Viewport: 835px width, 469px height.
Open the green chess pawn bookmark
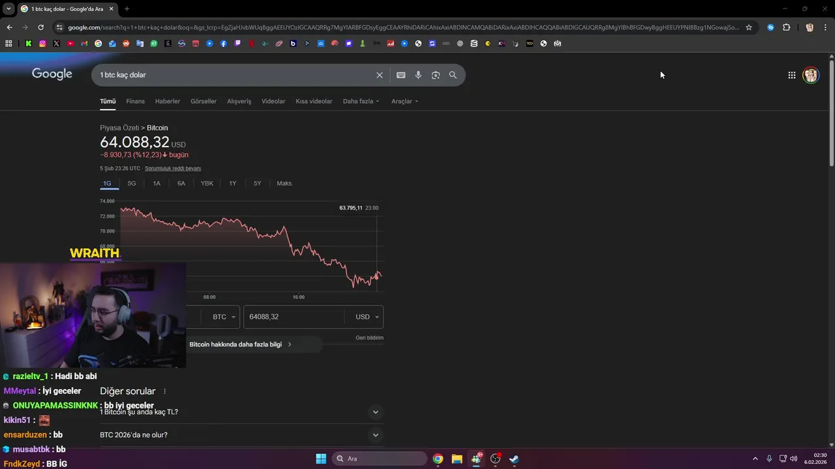[362, 44]
